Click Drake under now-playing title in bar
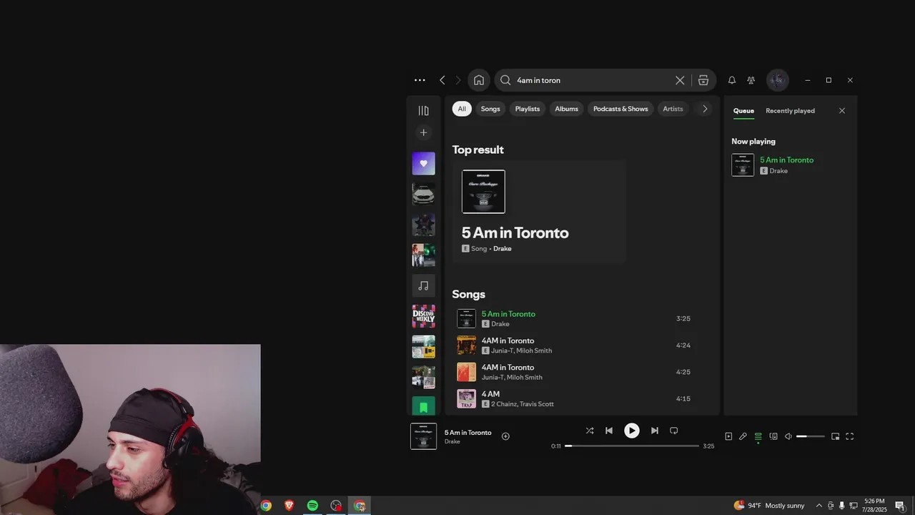This screenshot has width=915, height=515. (x=452, y=442)
